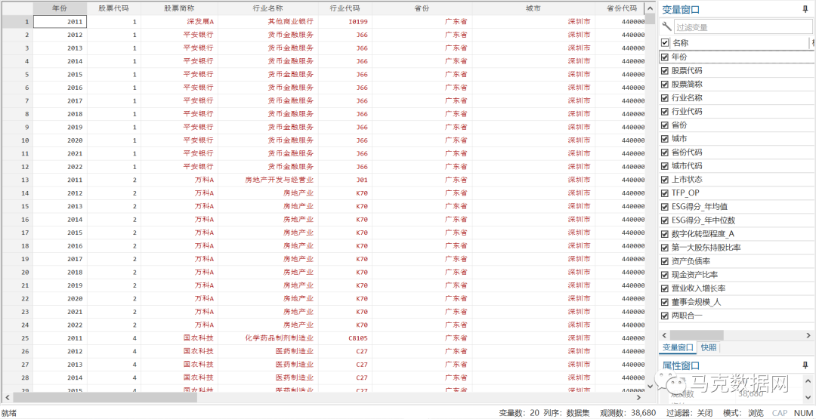Uncheck the 省份 variable checkbox
This screenshot has height=419, width=816.
pos(665,125)
